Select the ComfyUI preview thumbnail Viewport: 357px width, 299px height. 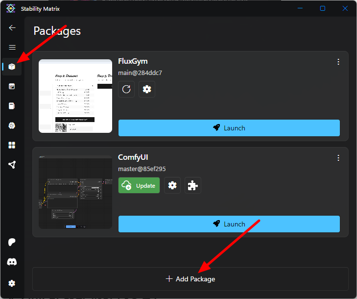pos(75,192)
